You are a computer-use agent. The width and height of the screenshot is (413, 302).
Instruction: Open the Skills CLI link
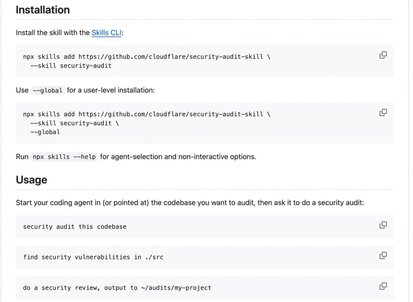(x=106, y=32)
